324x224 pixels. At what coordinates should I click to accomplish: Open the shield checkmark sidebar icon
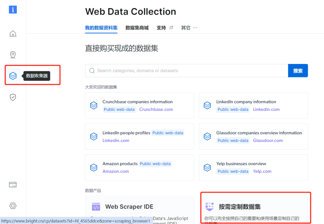pos(13,97)
